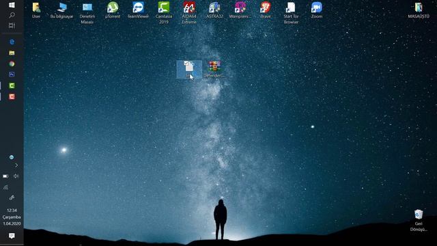Select the AIDA64 Extreme shortcut
The height and width of the screenshot is (246, 437).
point(189,13)
